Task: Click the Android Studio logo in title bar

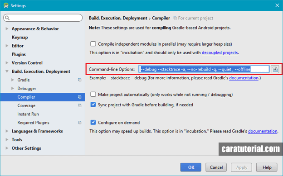Action: (x=6, y=5)
